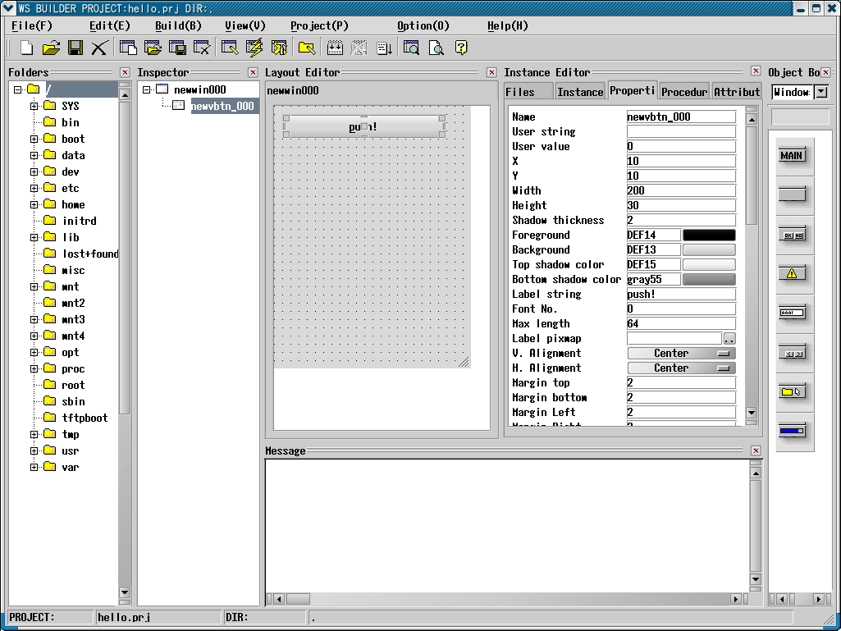Select newvbtn_000 in the Inspector tree
841x631 pixels.
tap(222, 106)
